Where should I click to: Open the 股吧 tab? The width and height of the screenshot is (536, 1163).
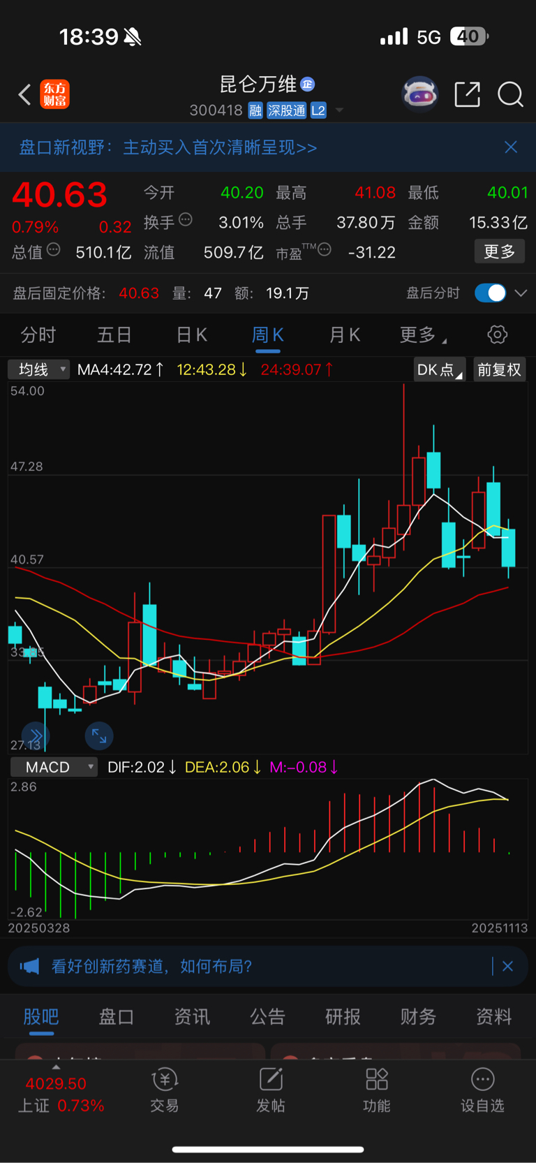(41, 1016)
